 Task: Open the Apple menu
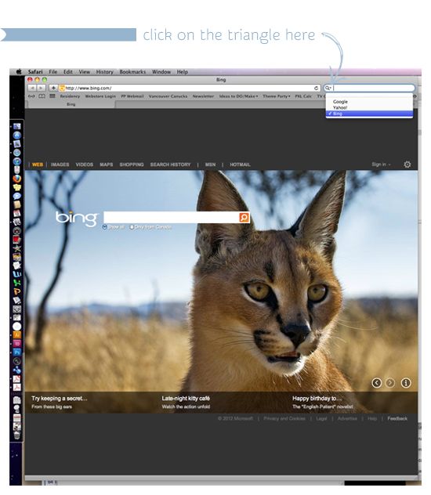point(19,71)
